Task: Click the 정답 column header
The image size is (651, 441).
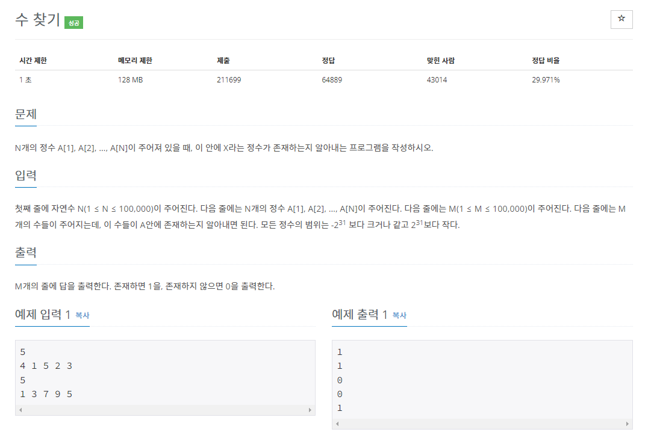Action: (328, 61)
